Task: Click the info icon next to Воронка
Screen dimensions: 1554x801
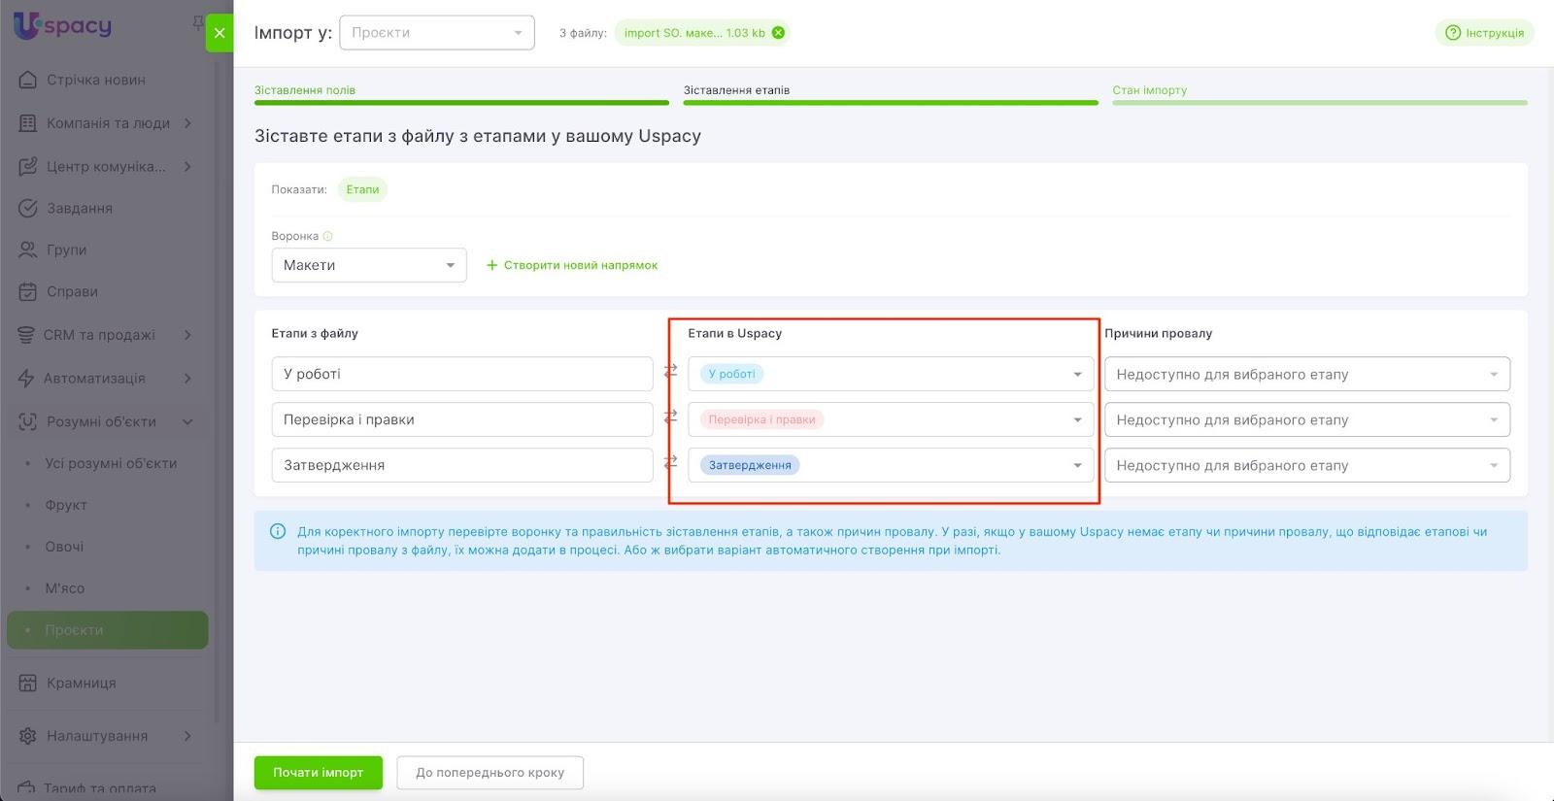Action: (327, 236)
